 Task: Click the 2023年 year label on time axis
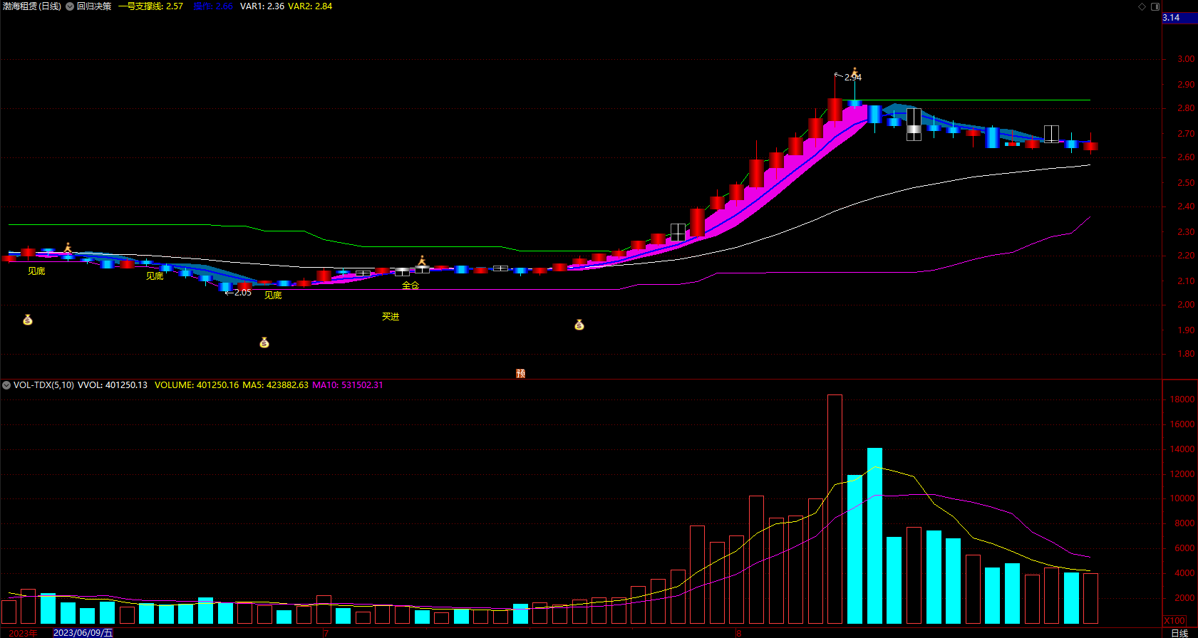click(23, 633)
